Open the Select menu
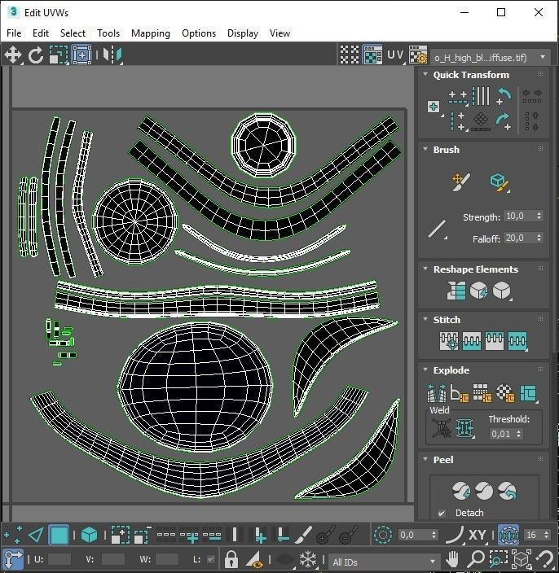This screenshot has height=573, width=559. pyautogui.click(x=73, y=33)
